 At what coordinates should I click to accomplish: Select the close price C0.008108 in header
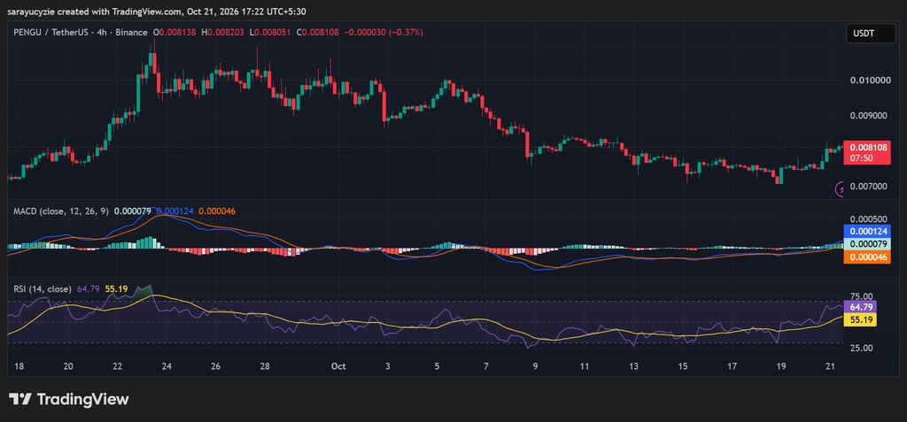coord(319,33)
